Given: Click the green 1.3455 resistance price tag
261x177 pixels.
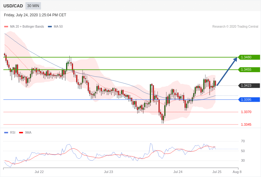Looking at the screenshot, I should 249,69.
